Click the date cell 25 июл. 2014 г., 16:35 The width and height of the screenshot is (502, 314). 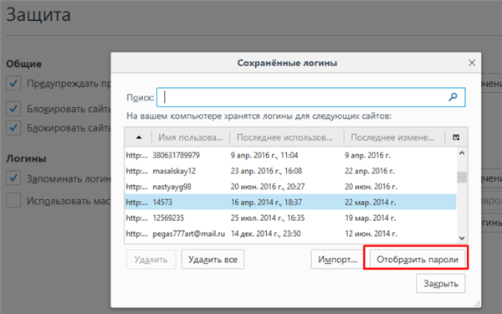(268, 219)
